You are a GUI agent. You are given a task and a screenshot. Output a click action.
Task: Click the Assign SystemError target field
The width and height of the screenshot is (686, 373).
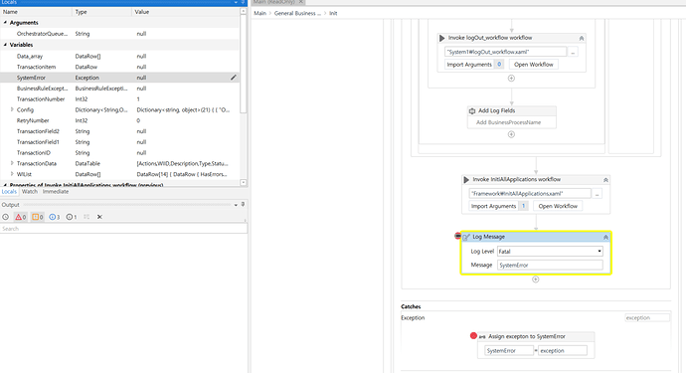tap(509, 351)
